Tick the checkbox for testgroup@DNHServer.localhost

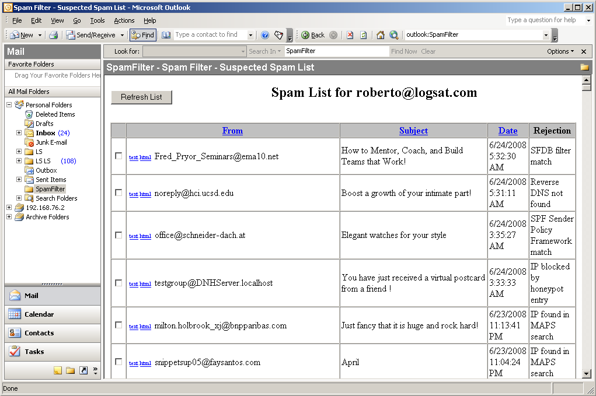click(118, 283)
